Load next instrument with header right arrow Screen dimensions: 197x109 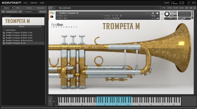(x=149, y=13)
